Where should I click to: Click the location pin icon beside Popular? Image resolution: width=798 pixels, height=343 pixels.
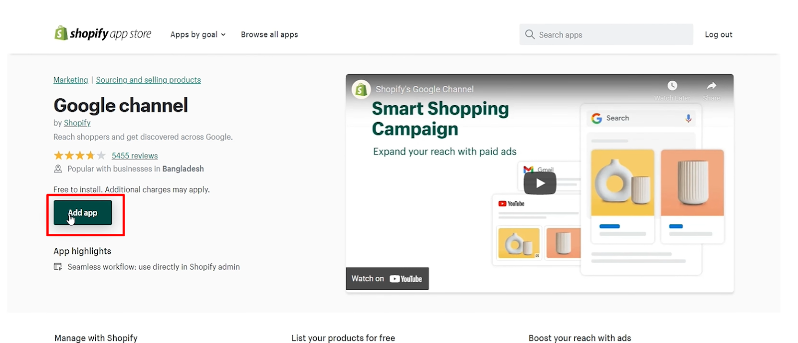point(58,169)
